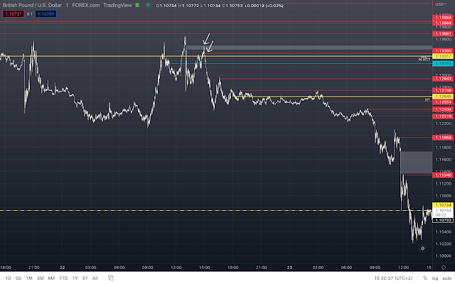455x284 pixels.
Task: Click the 1.12434 red price label
Action: coord(443,109)
